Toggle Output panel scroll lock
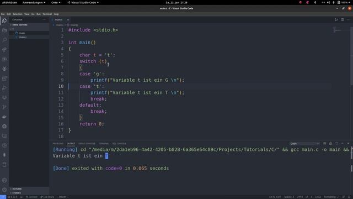Screen dimensions: 353x199 (x=330, y=144)
